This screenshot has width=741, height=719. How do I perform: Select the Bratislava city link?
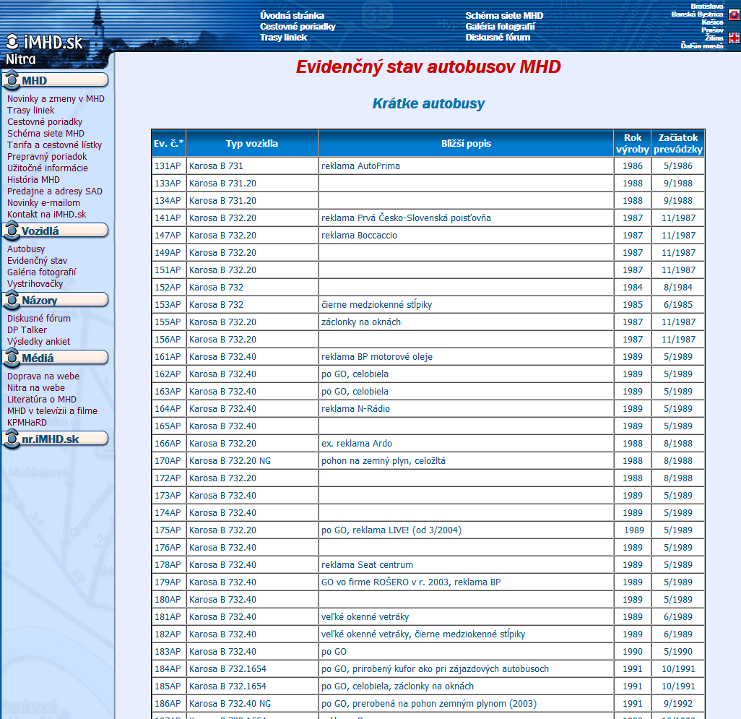coord(706,7)
